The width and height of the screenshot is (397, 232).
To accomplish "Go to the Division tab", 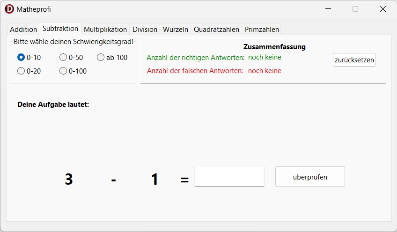I will pos(145,29).
